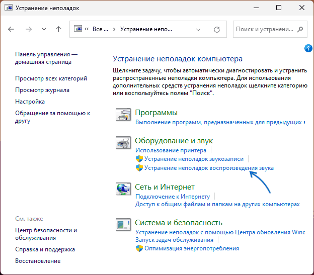Open "Оптимизация энергопотребления" link

point(192,248)
